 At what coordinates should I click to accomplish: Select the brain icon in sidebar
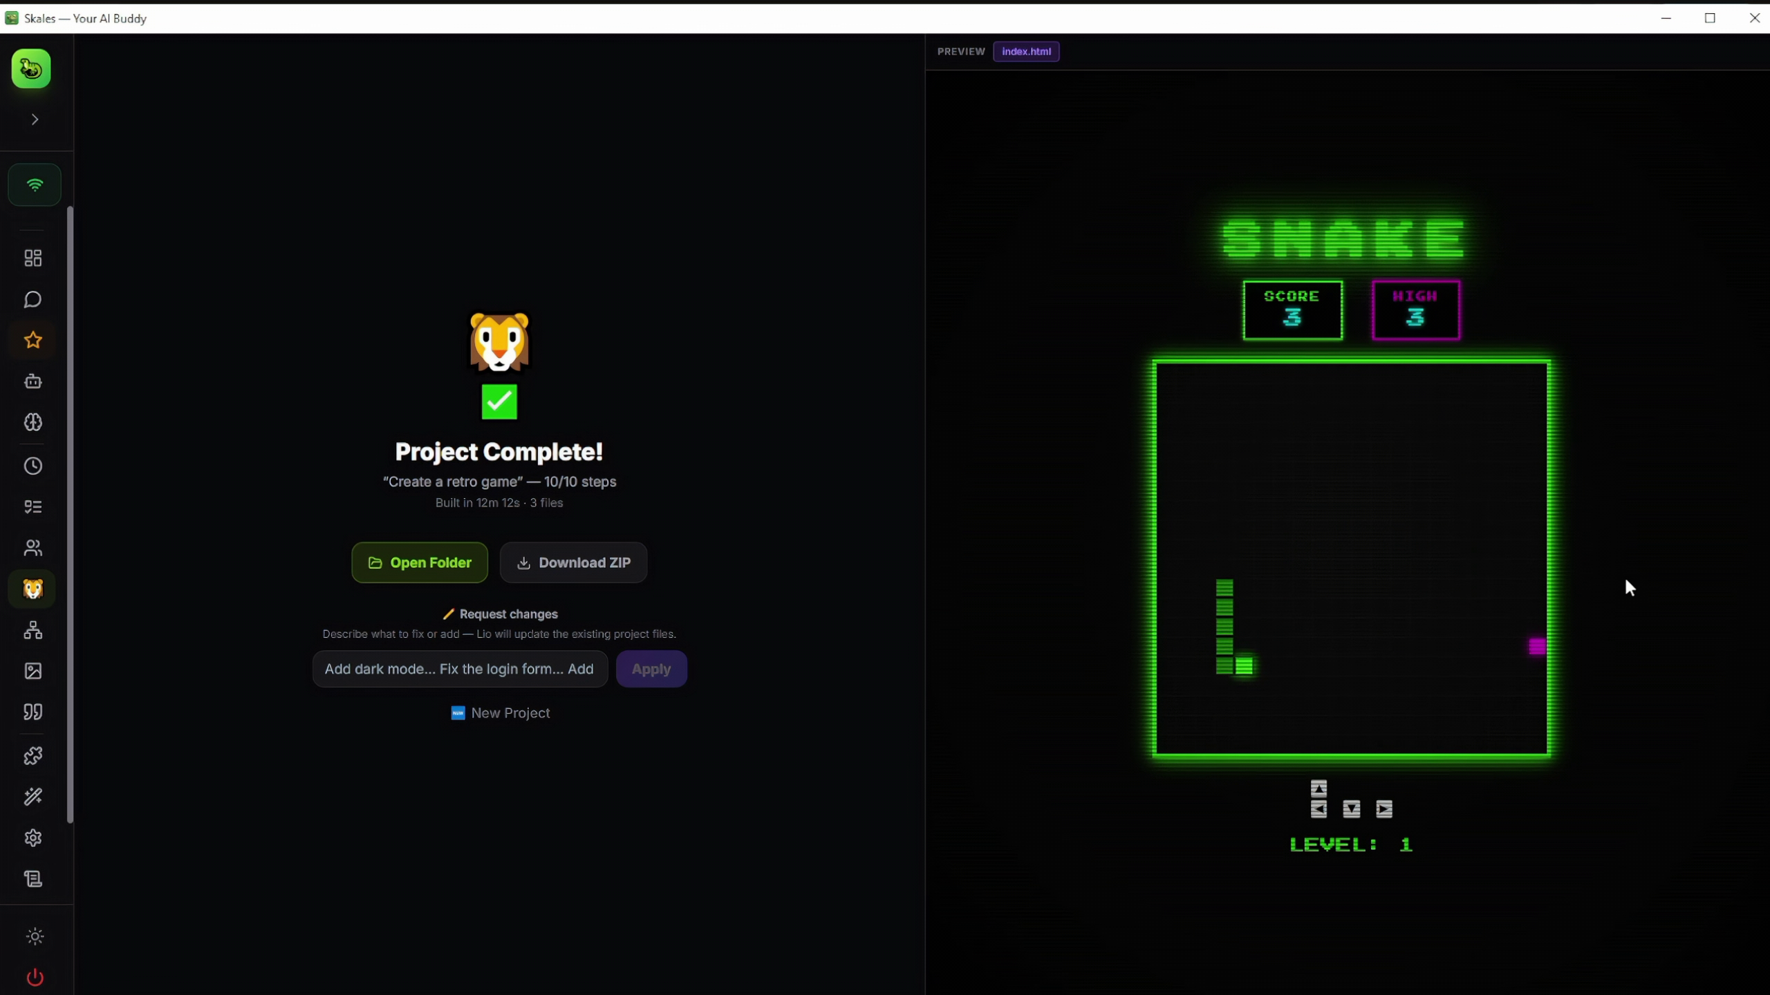coord(32,422)
